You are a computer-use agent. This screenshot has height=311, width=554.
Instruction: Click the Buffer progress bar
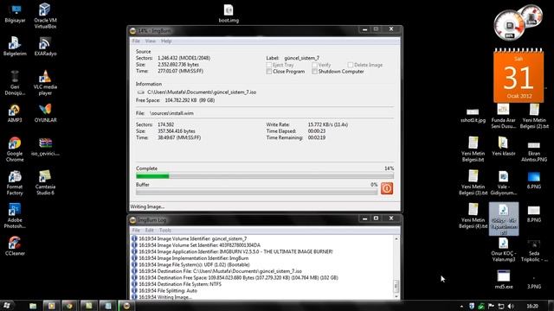pyautogui.click(x=257, y=192)
